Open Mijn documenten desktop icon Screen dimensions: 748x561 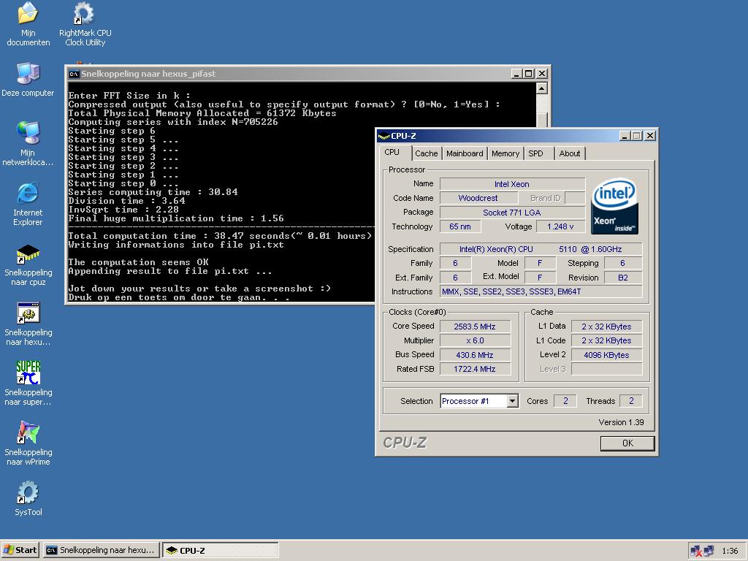pos(28,23)
